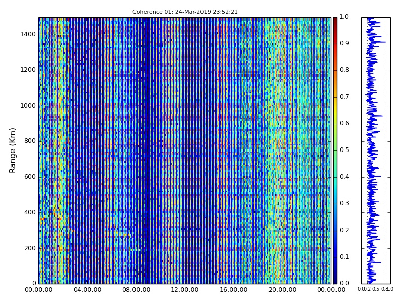
Task: Click the colorbar 0.3 value label
Action: (344, 203)
